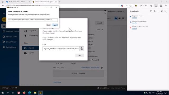The height and width of the screenshot is (95, 169).
Task: Open the Learn More link
Action: [57, 82]
